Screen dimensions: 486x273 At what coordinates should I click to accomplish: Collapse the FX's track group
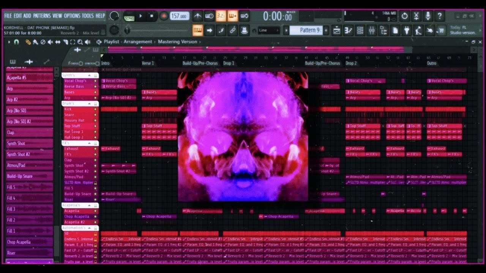(90, 143)
